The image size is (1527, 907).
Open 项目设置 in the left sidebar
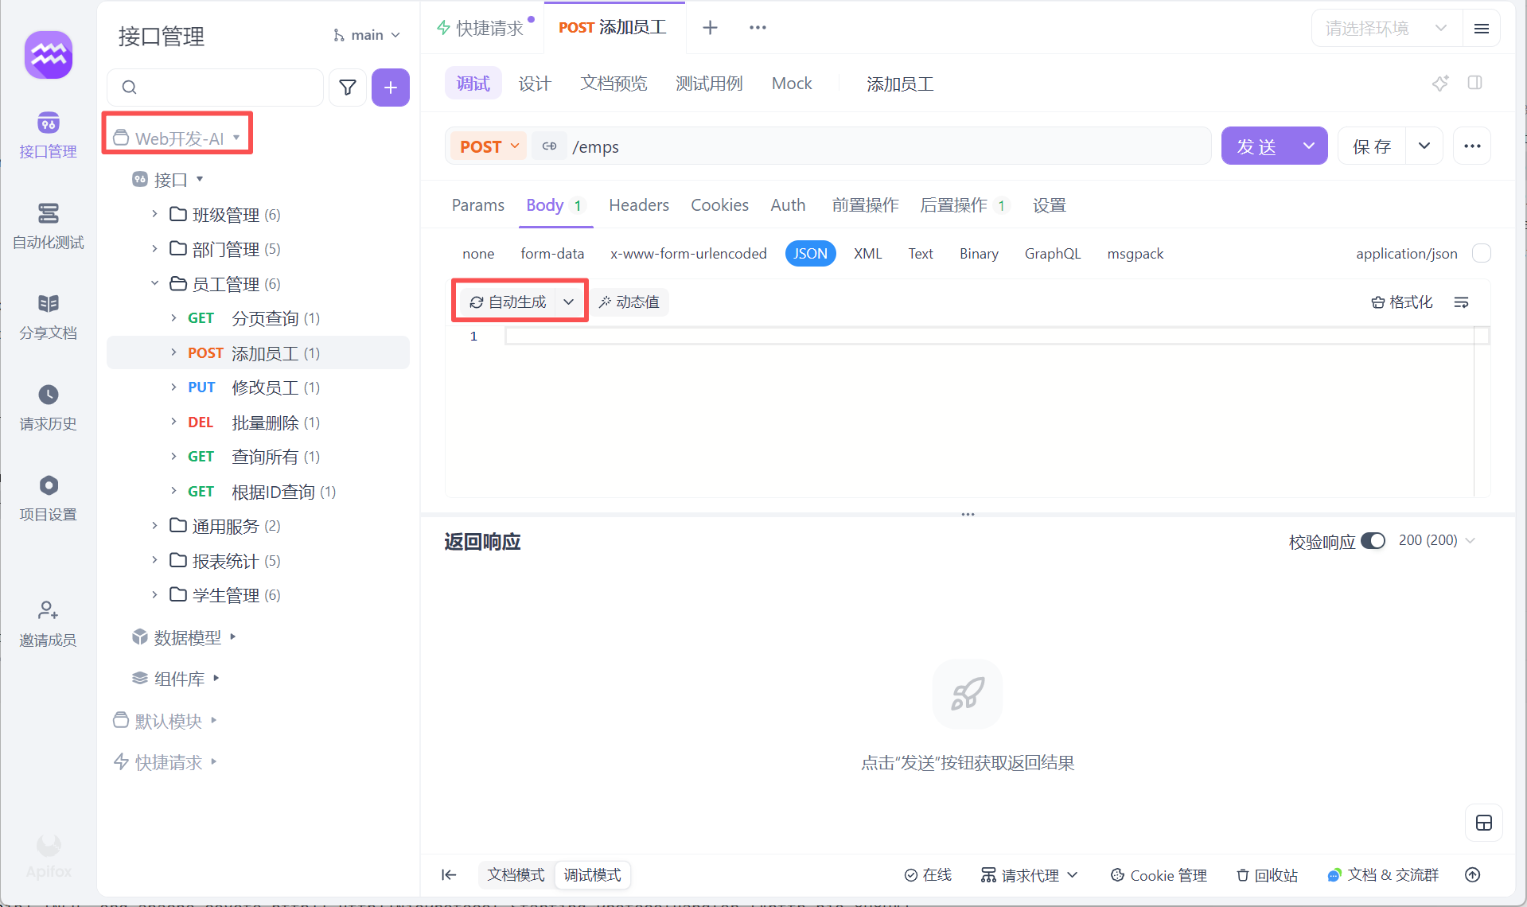[48, 498]
